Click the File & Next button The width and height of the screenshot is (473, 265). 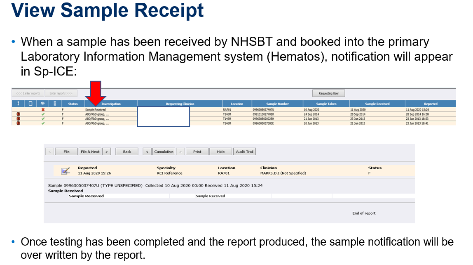pyautogui.click(x=90, y=151)
